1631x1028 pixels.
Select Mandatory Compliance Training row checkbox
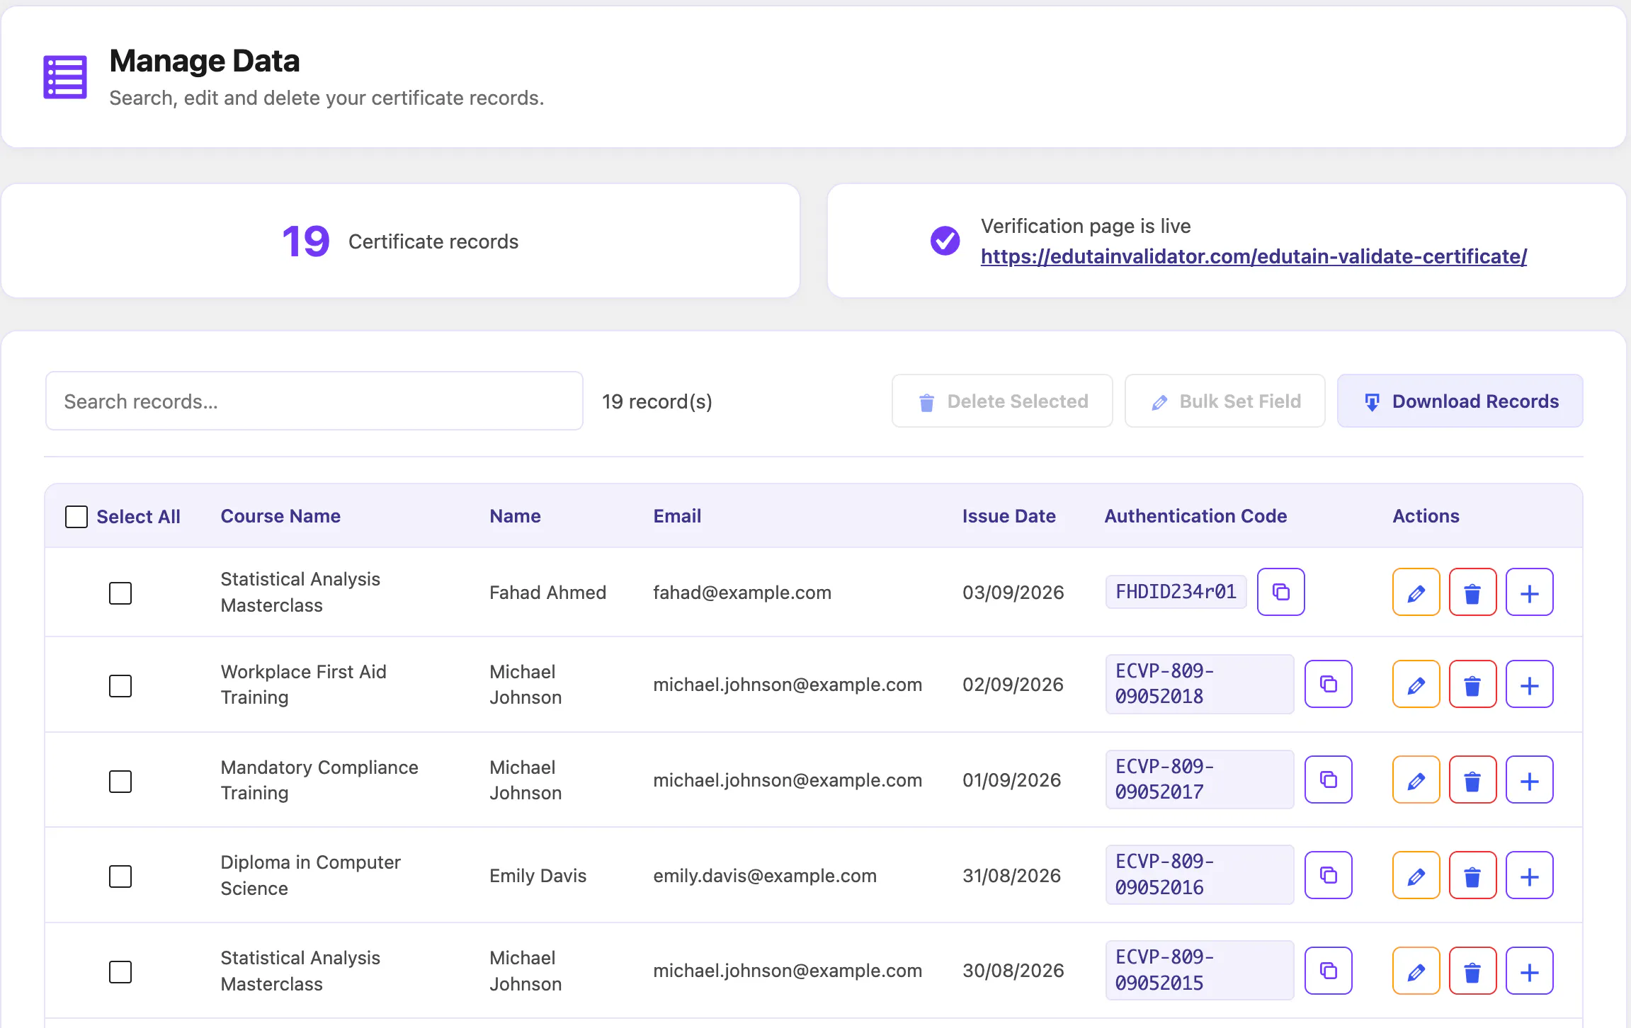pyautogui.click(x=120, y=781)
